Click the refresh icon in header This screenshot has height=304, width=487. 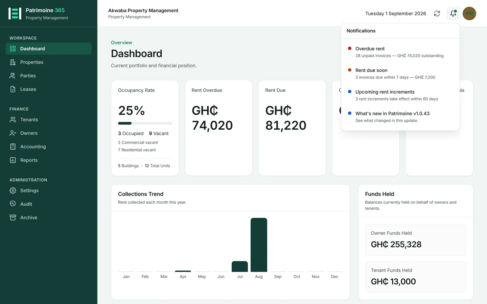437,14
